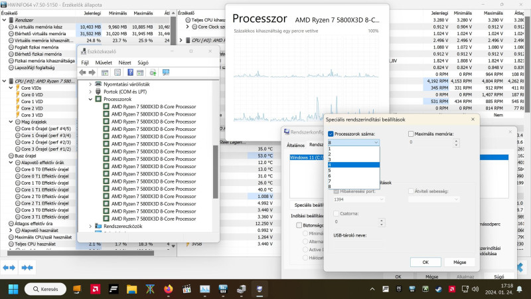Switch to HWiNFO taskbar icon

[x=223, y=289]
